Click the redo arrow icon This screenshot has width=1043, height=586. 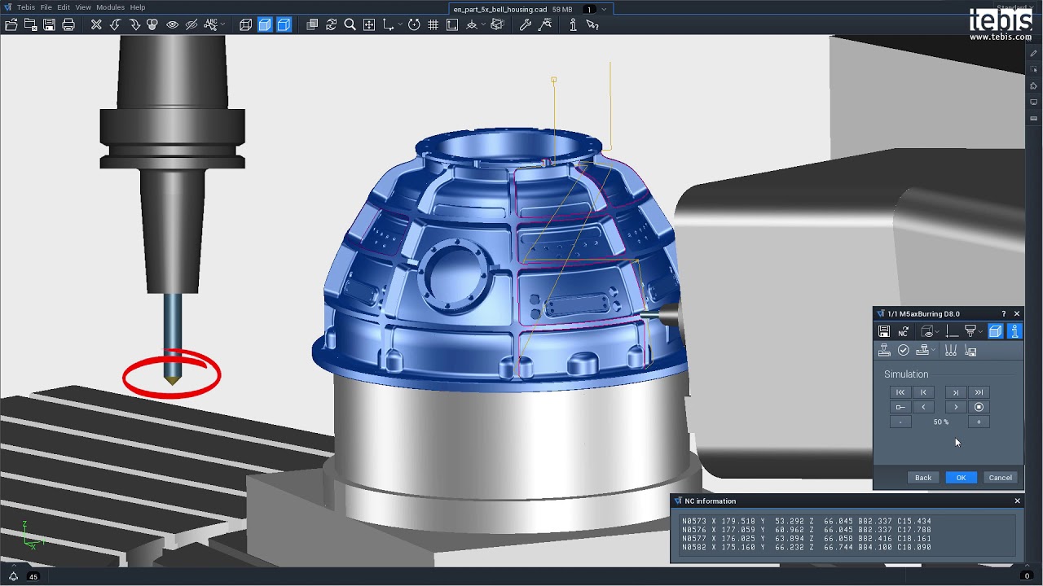(x=134, y=24)
